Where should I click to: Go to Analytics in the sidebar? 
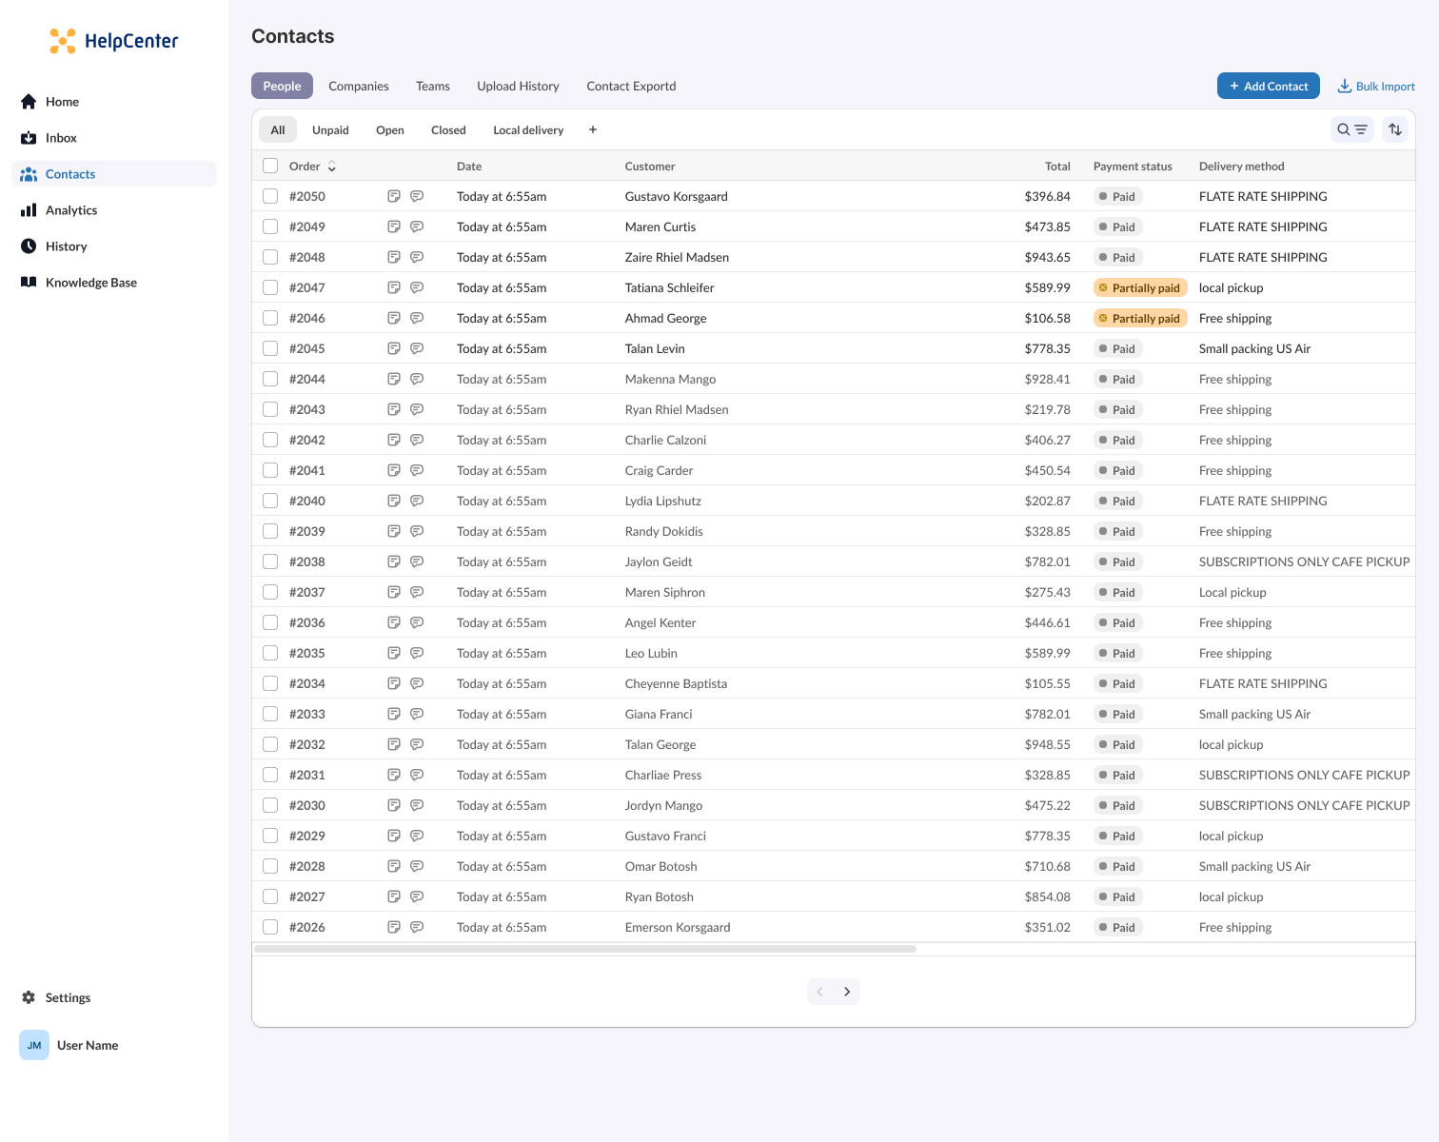click(71, 210)
